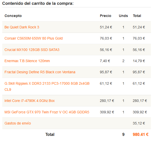Open Fractal Desing Define R5 Black link

tap(40, 72)
